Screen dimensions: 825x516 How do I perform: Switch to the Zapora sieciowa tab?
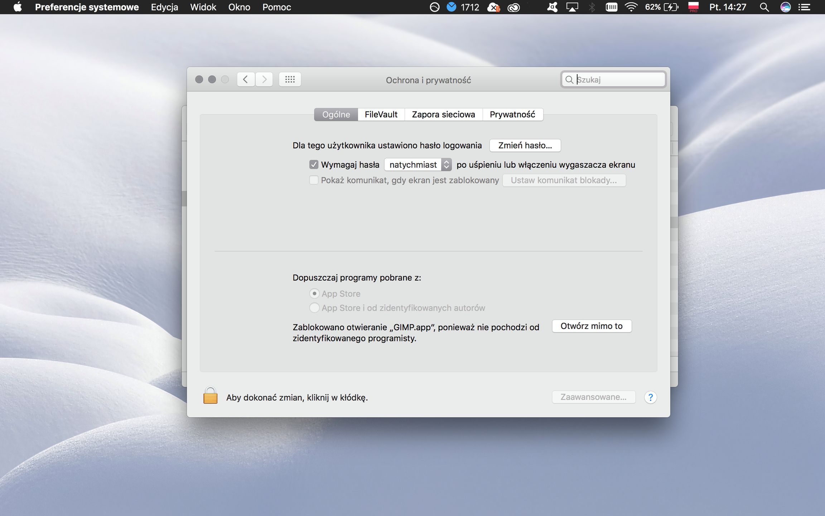pos(443,115)
